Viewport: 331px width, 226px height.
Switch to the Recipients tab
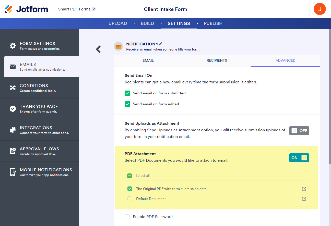click(x=217, y=60)
